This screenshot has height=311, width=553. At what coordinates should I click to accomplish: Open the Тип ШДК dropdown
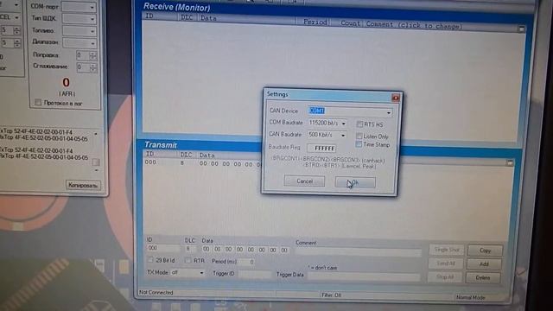click(x=92, y=19)
